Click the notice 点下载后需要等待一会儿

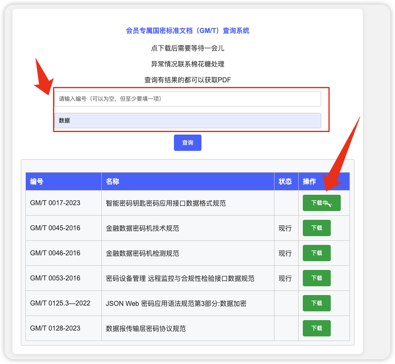tap(188, 48)
